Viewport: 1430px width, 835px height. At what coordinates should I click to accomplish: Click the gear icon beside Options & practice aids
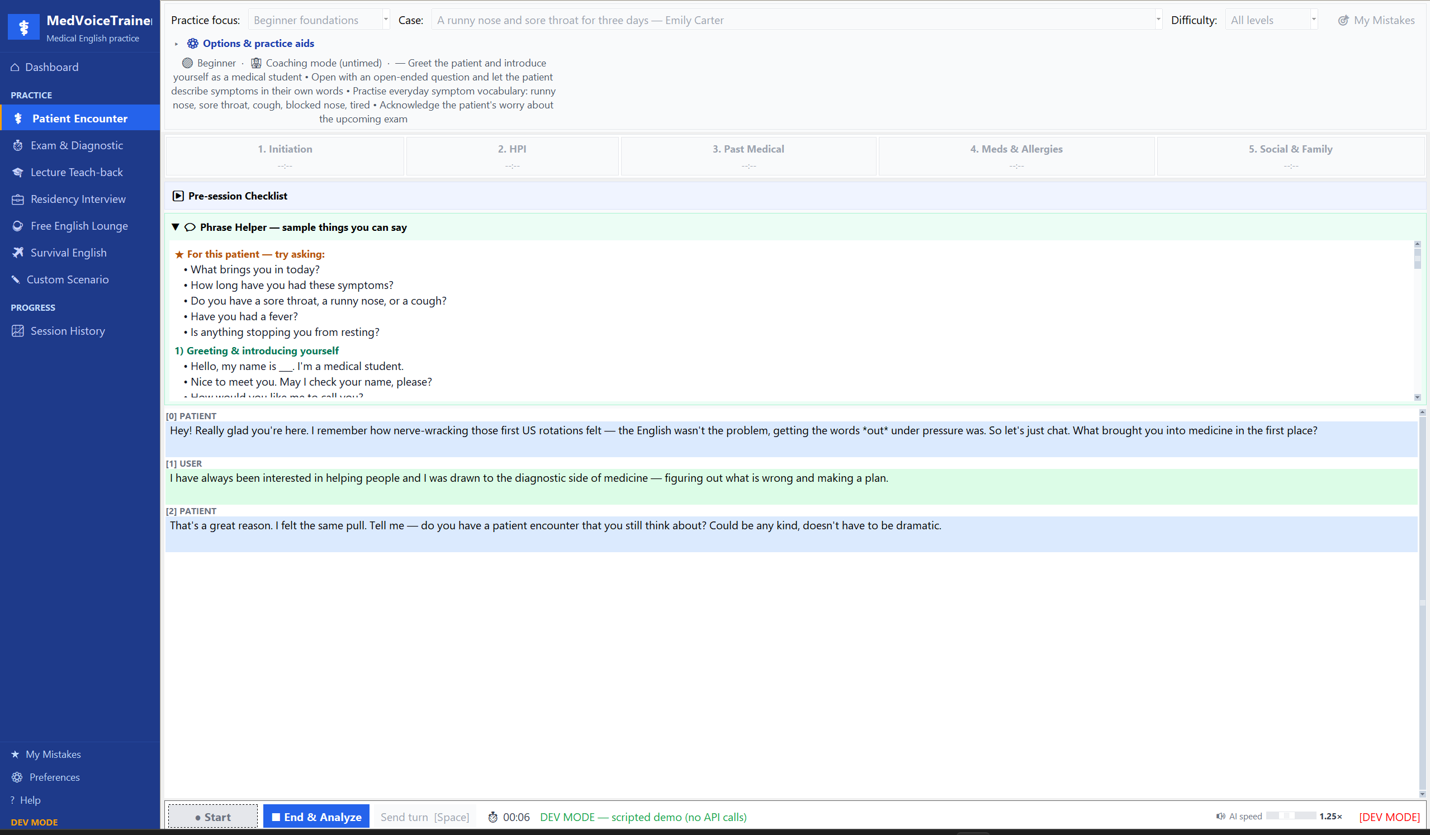click(x=193, y=43)
